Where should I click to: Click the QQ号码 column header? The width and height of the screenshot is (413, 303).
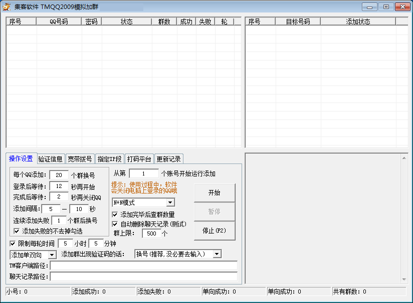click(x=59, y=21)
